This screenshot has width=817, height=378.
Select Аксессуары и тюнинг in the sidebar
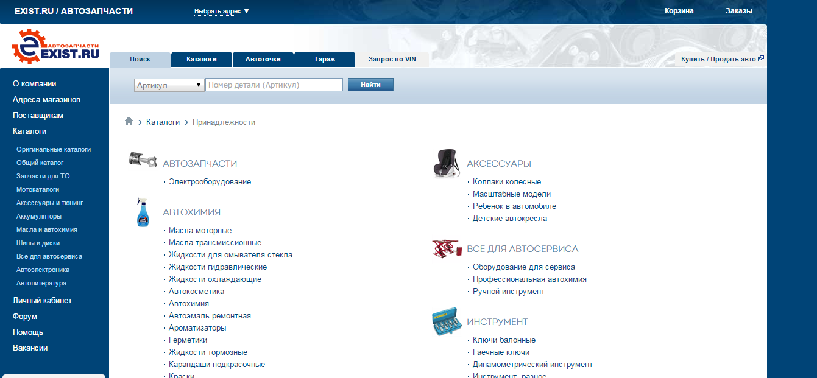50,203
